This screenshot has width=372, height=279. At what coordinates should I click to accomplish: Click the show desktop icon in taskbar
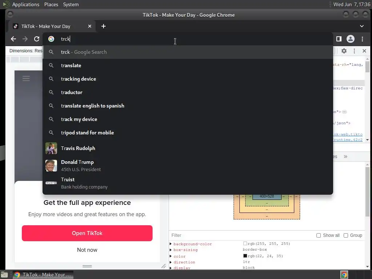[x=4, y=275]
